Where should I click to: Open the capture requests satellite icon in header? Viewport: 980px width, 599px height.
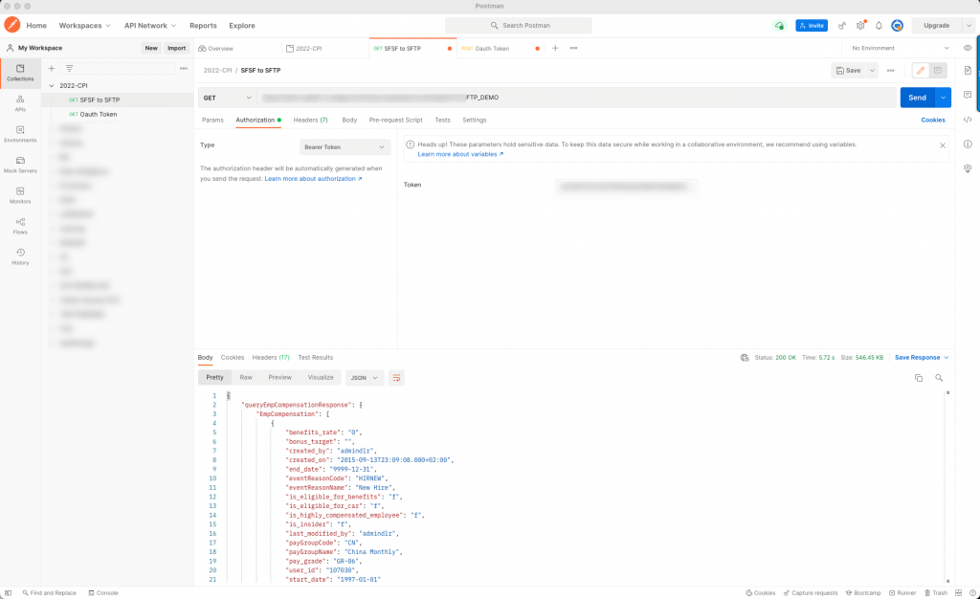(x=842, y=26)
